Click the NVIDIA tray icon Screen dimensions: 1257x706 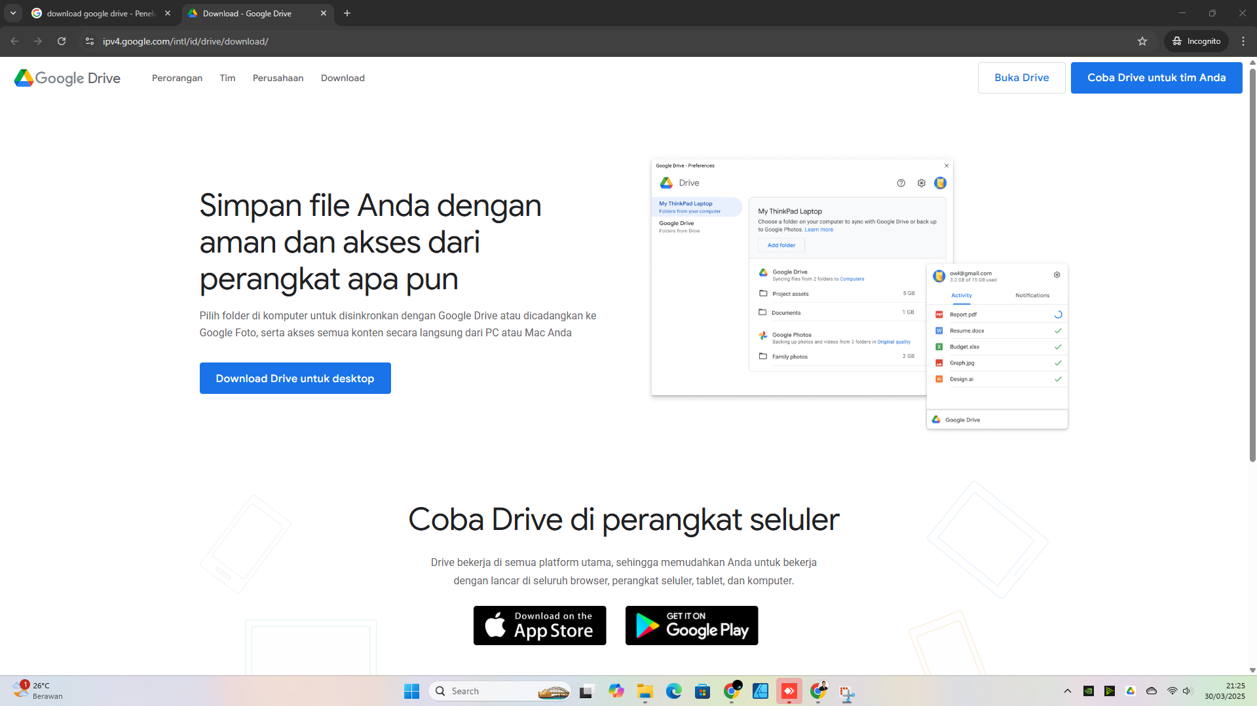point(1089,691)
